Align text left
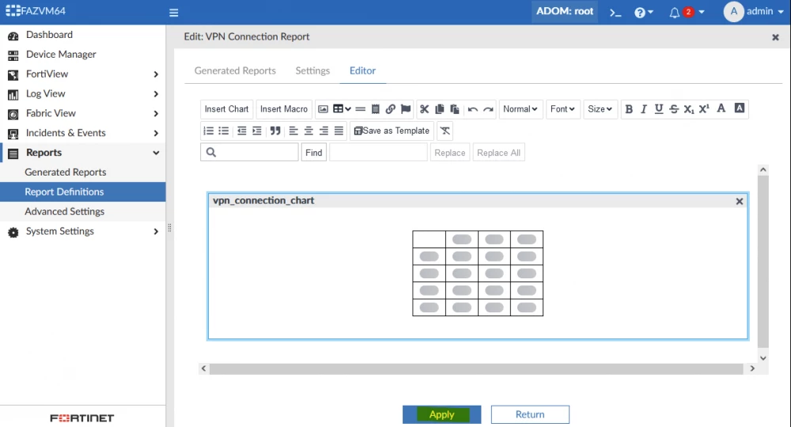This screenshot has width=791, height=427. click(x=293, y=130)
